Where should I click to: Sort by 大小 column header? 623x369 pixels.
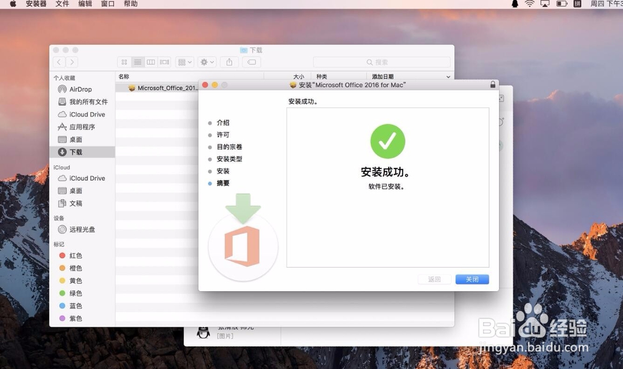(x=298, y=77)
